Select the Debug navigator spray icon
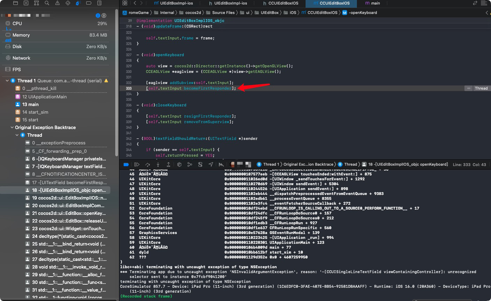491x301 pixels. (x=78, y=3)
